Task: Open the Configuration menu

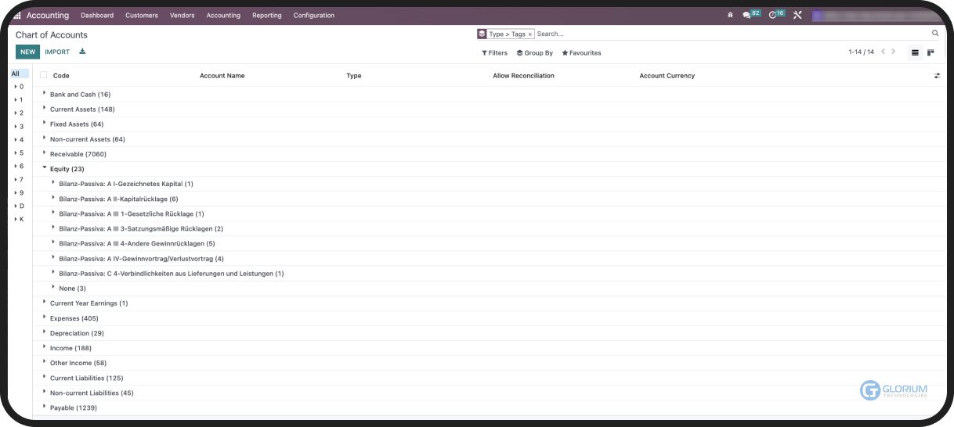Action: [x=313, y=16]
